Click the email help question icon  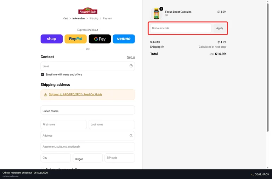(x=131, y=66)
